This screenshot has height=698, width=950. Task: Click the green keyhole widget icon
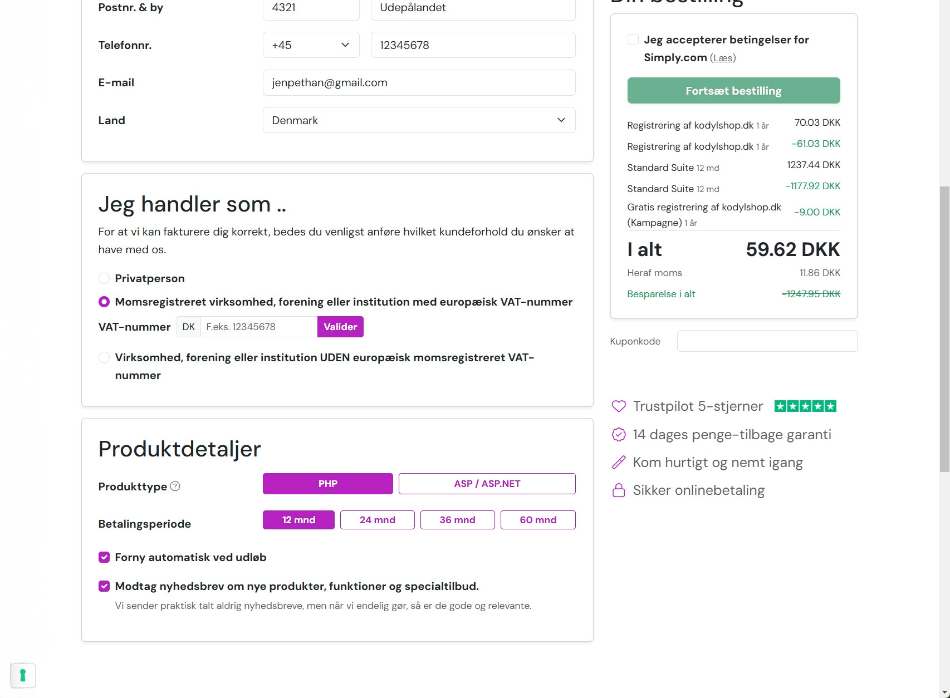pos(23,675)
